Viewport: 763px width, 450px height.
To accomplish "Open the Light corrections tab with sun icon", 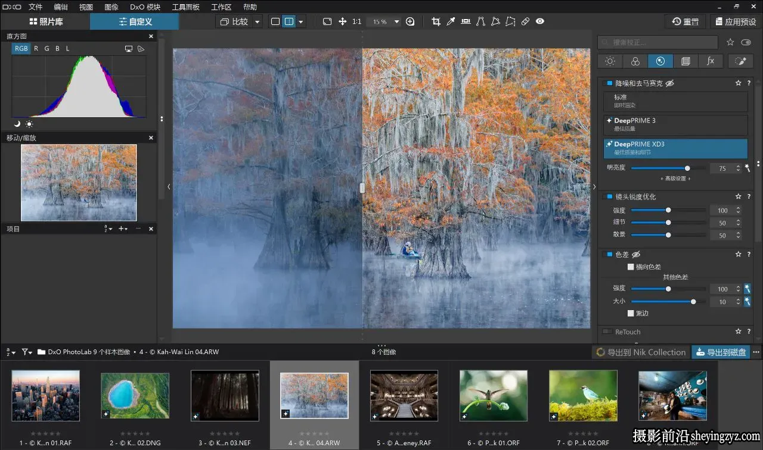I will pos(610,61).
